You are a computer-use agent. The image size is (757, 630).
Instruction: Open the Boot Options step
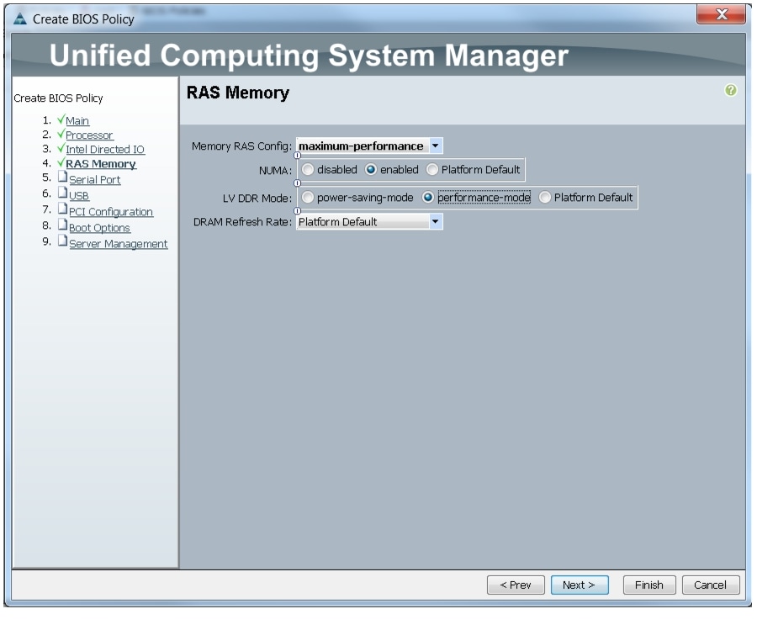click(x=99, y=227)
